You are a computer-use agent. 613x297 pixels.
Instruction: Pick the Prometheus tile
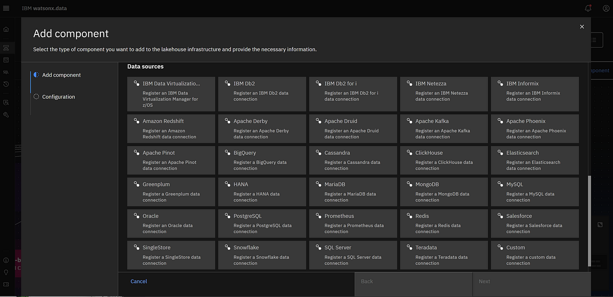(353, 224)
